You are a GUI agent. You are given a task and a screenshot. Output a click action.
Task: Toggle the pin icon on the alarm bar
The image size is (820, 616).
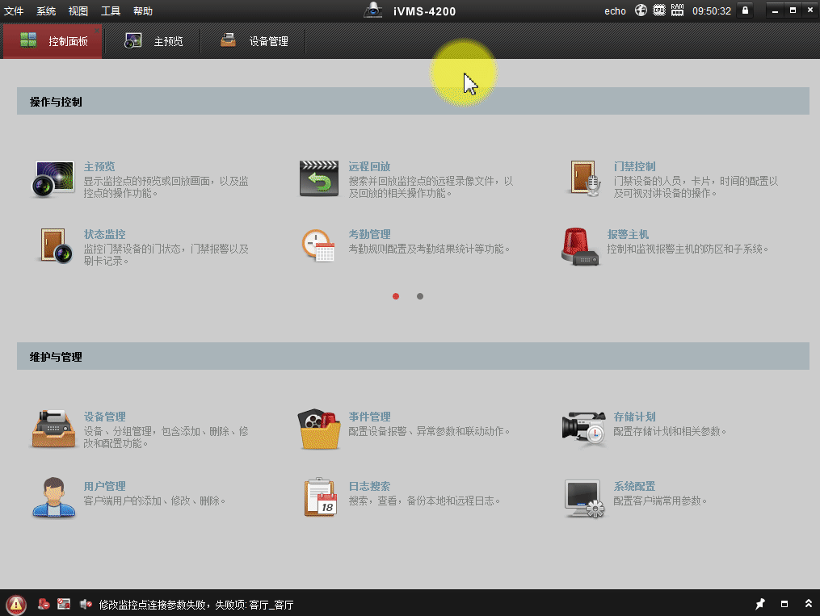click(x=759, y=604)
